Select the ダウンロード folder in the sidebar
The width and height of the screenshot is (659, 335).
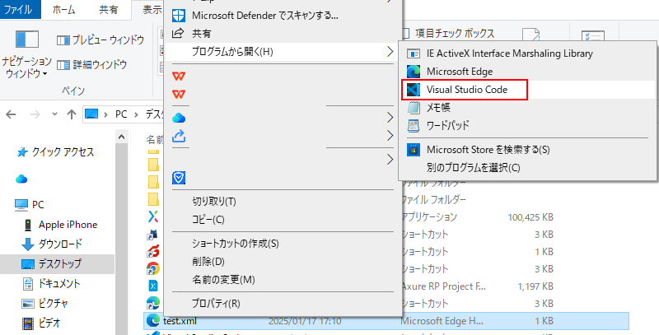pos(60,244)
